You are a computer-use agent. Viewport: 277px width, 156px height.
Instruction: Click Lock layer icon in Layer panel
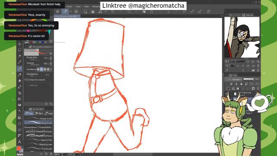point(241,84)
